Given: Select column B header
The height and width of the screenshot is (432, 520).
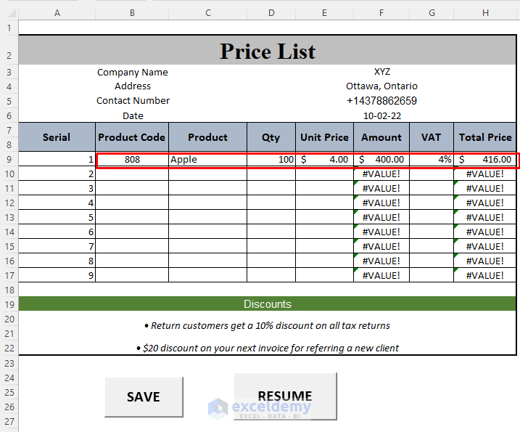Looking at the screenshot, I should pos(132,13).
